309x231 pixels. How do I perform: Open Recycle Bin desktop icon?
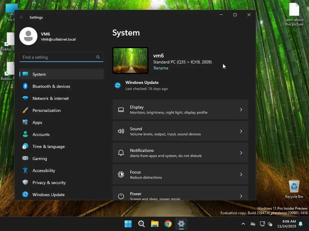[294, 189]
